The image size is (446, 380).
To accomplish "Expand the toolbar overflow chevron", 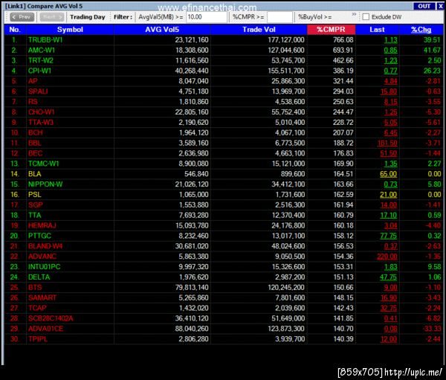I will tap(354, 14).
